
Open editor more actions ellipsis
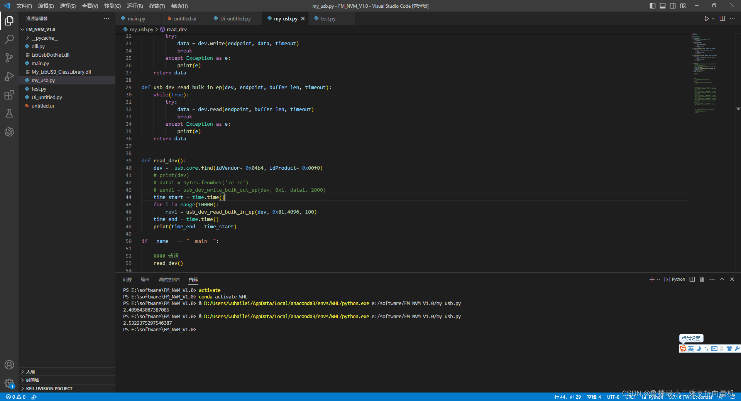pos(732,19)
